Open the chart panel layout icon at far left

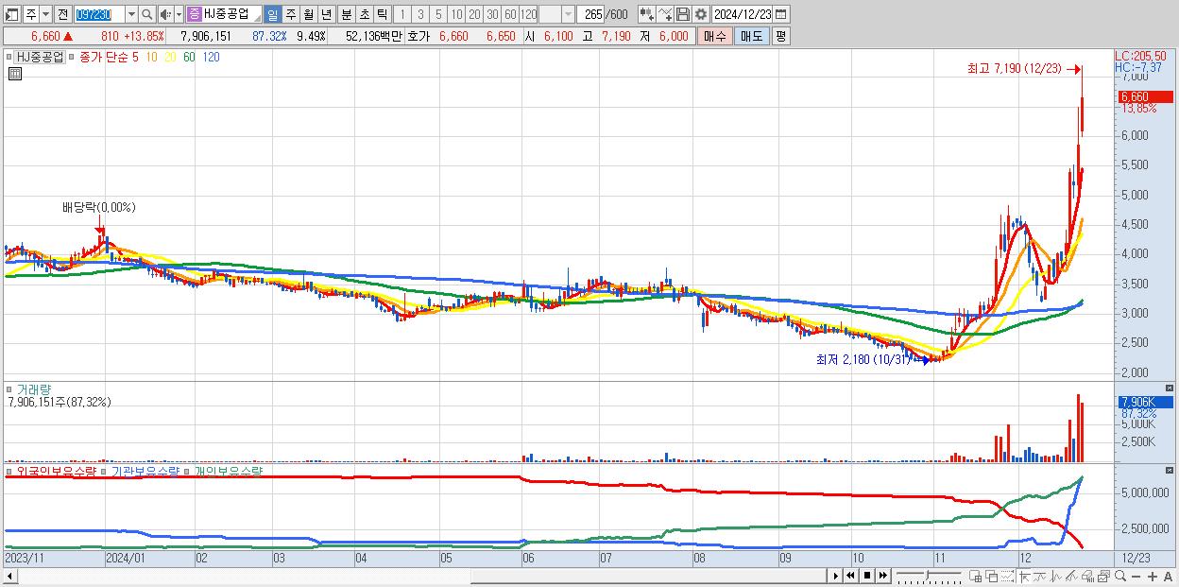(x=12, y=14)
